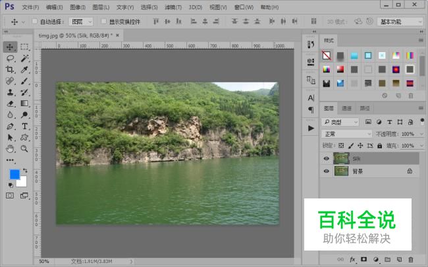Select the Lasso tool

(x=10, y=58)
